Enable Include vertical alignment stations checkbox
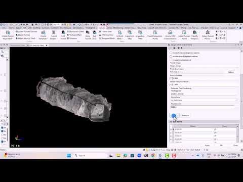Screen dimensions: 243x182 coord(171,57)
